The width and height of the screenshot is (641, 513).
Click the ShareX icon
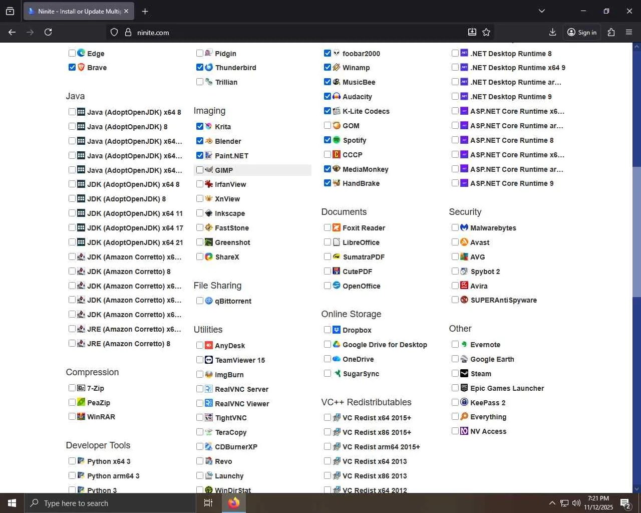coord(209,256)
